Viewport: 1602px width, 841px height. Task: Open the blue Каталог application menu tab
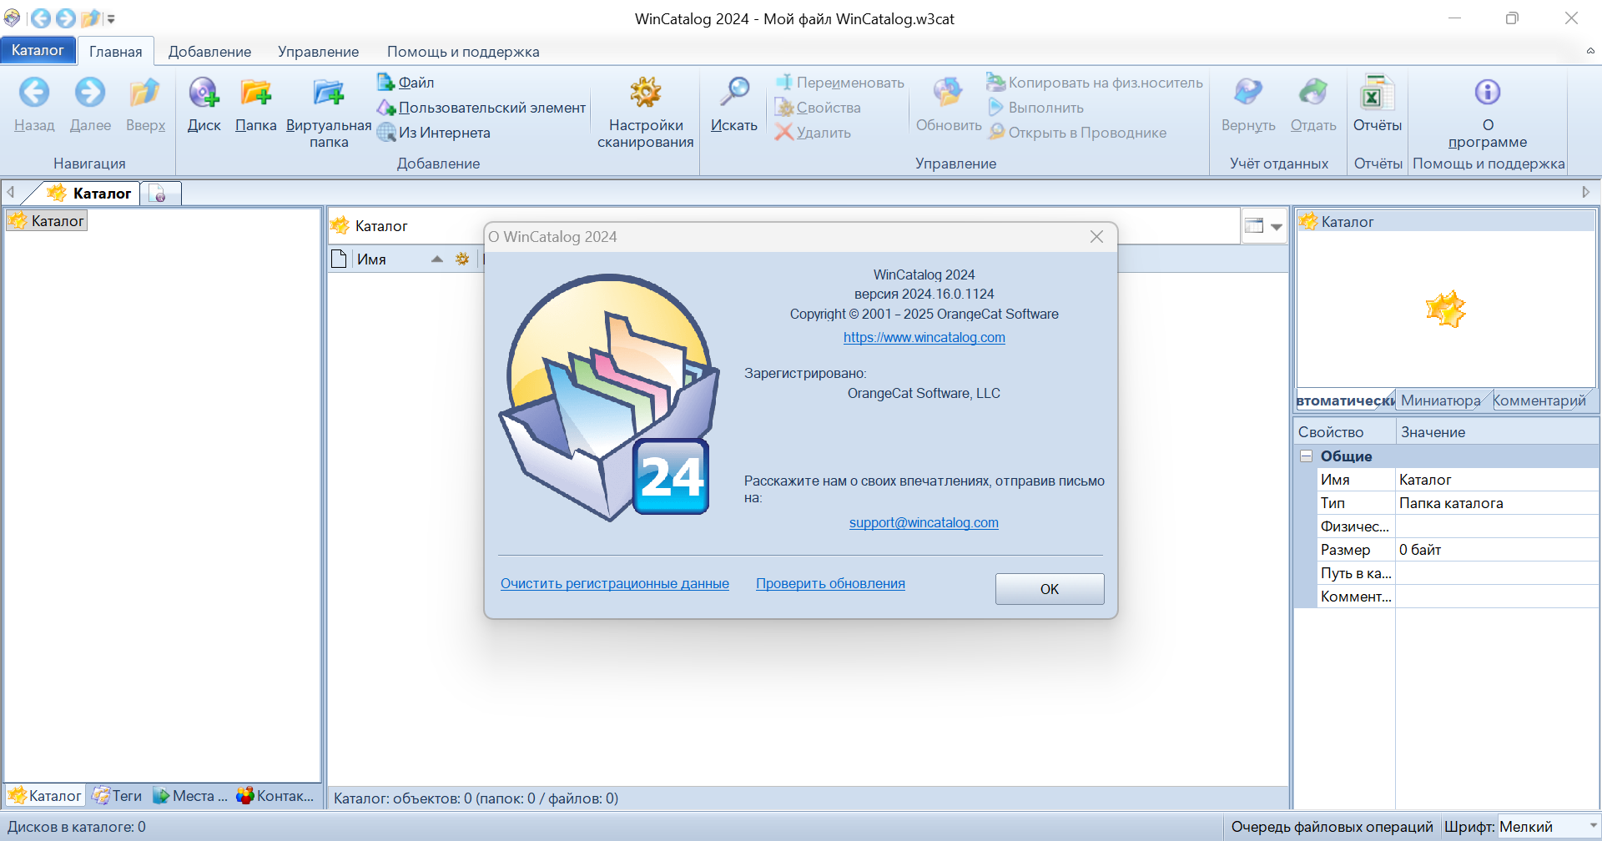pyautogui.click(x=38, y=50)
